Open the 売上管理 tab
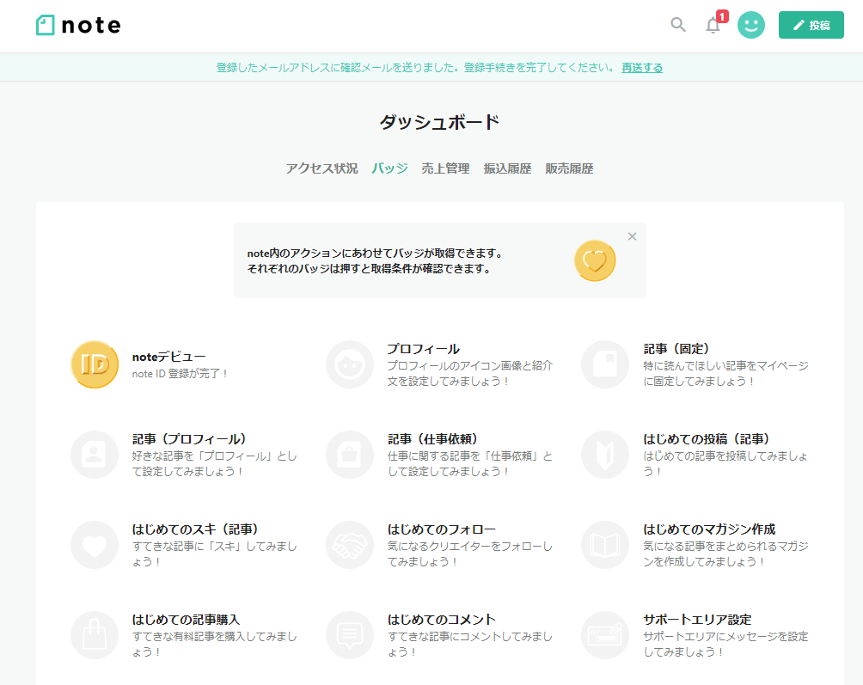Screen dimensions: 863x685 pyautogui.click(x=445, y=168)
